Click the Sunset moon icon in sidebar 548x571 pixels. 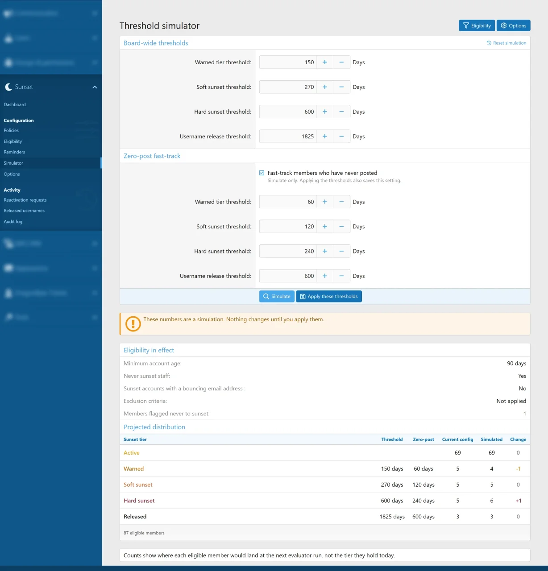(x=8, y=87)
